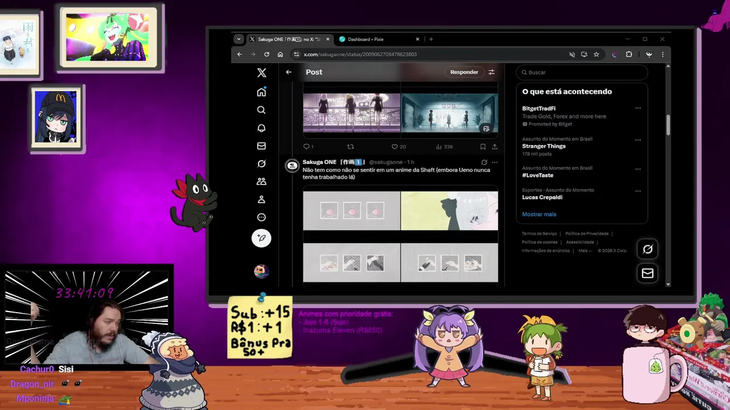Repost the post with 20 likes
This screenshot has width=730, height=410.
tap(351, 146)
